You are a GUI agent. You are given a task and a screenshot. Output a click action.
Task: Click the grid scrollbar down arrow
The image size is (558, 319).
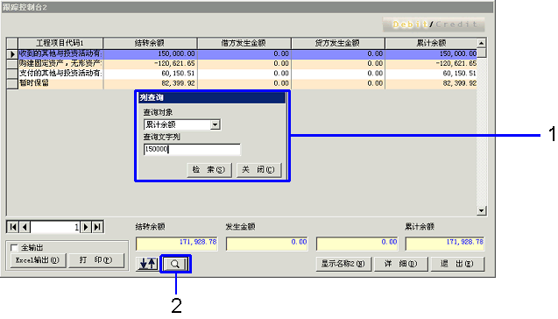(482, 210)
